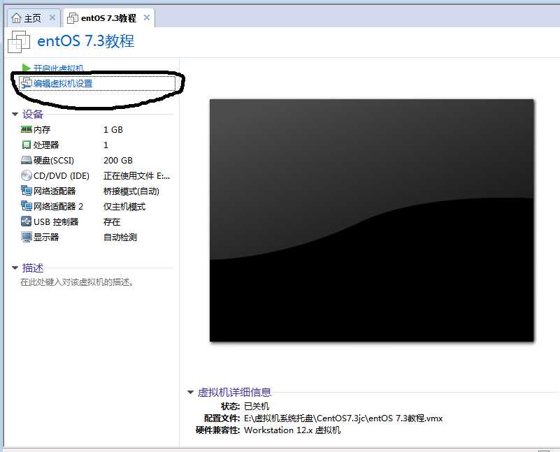Click the 已关机 status value

[x=257, y=407]
